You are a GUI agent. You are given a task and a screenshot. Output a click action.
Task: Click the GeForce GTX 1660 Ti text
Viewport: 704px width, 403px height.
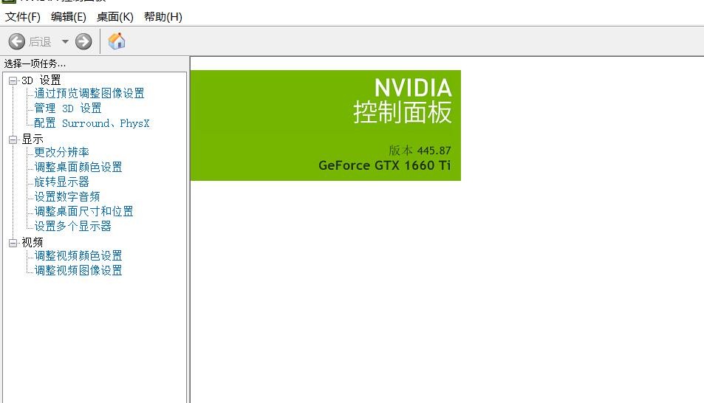385,165
